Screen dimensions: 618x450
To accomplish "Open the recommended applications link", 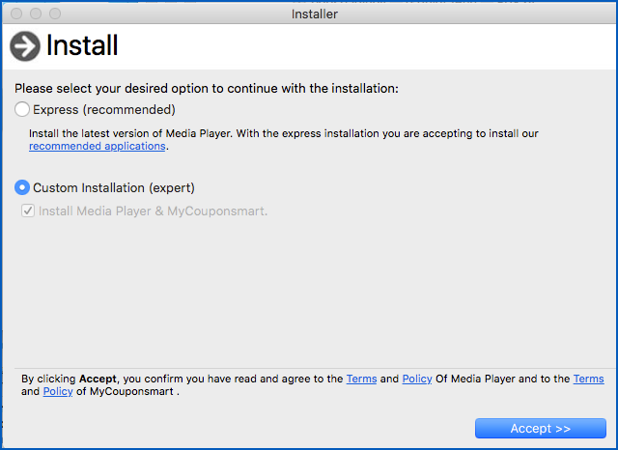I will pos(97,147).
